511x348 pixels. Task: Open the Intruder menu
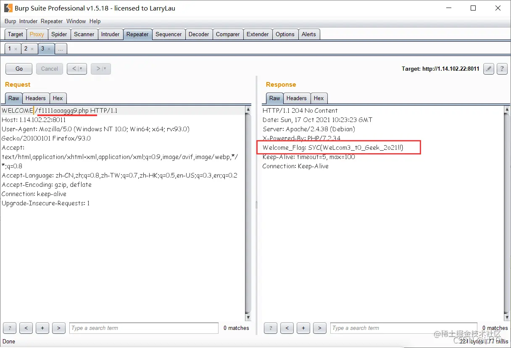click(28, 21)
